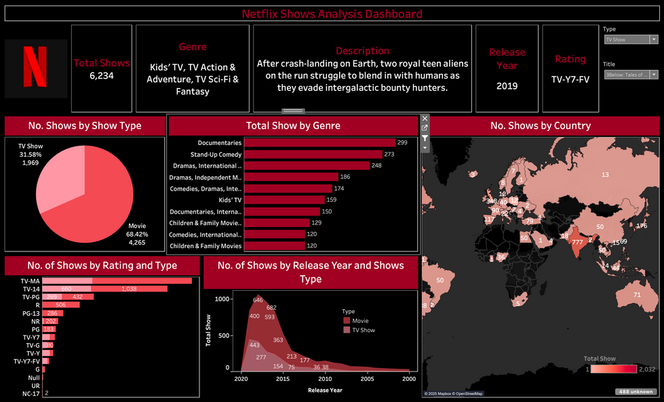Click the Children & Family Movie.. label

click(x=206, y=223)
